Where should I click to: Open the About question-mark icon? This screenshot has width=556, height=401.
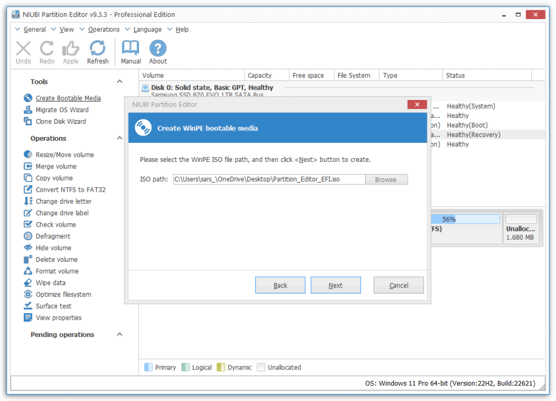158,48
